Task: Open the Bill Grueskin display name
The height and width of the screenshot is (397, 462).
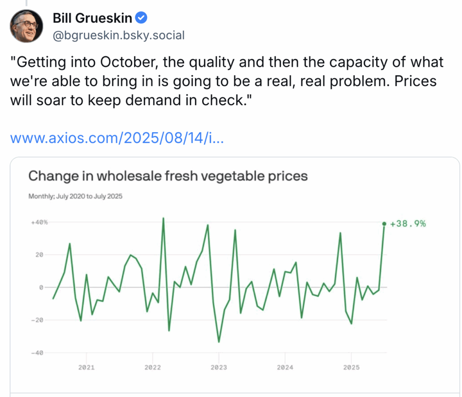Action: tap(92, 18)
